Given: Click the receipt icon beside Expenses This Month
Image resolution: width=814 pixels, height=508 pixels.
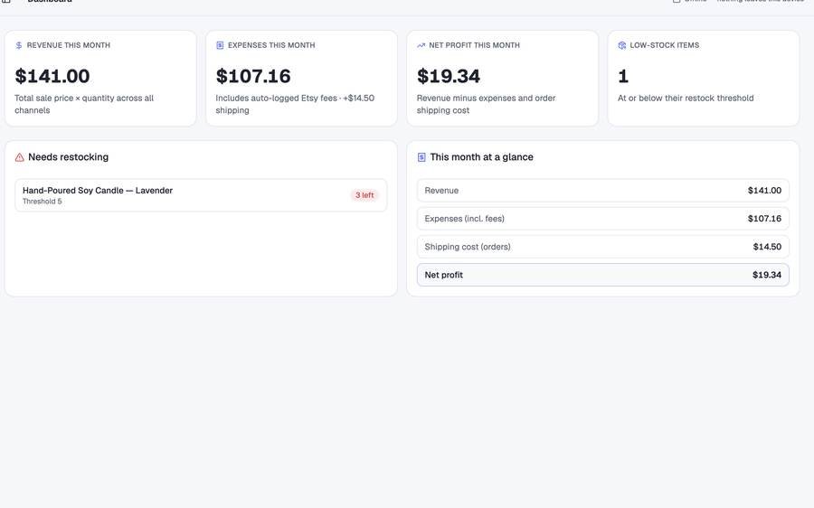Looking at the screenshot, I should click(x=220, y=46).
